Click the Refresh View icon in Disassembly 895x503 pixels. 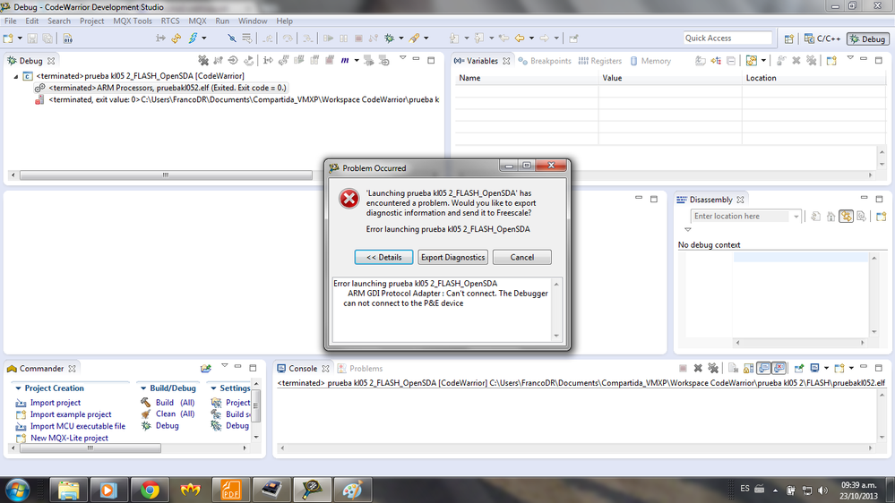click(x=815, y=216)
